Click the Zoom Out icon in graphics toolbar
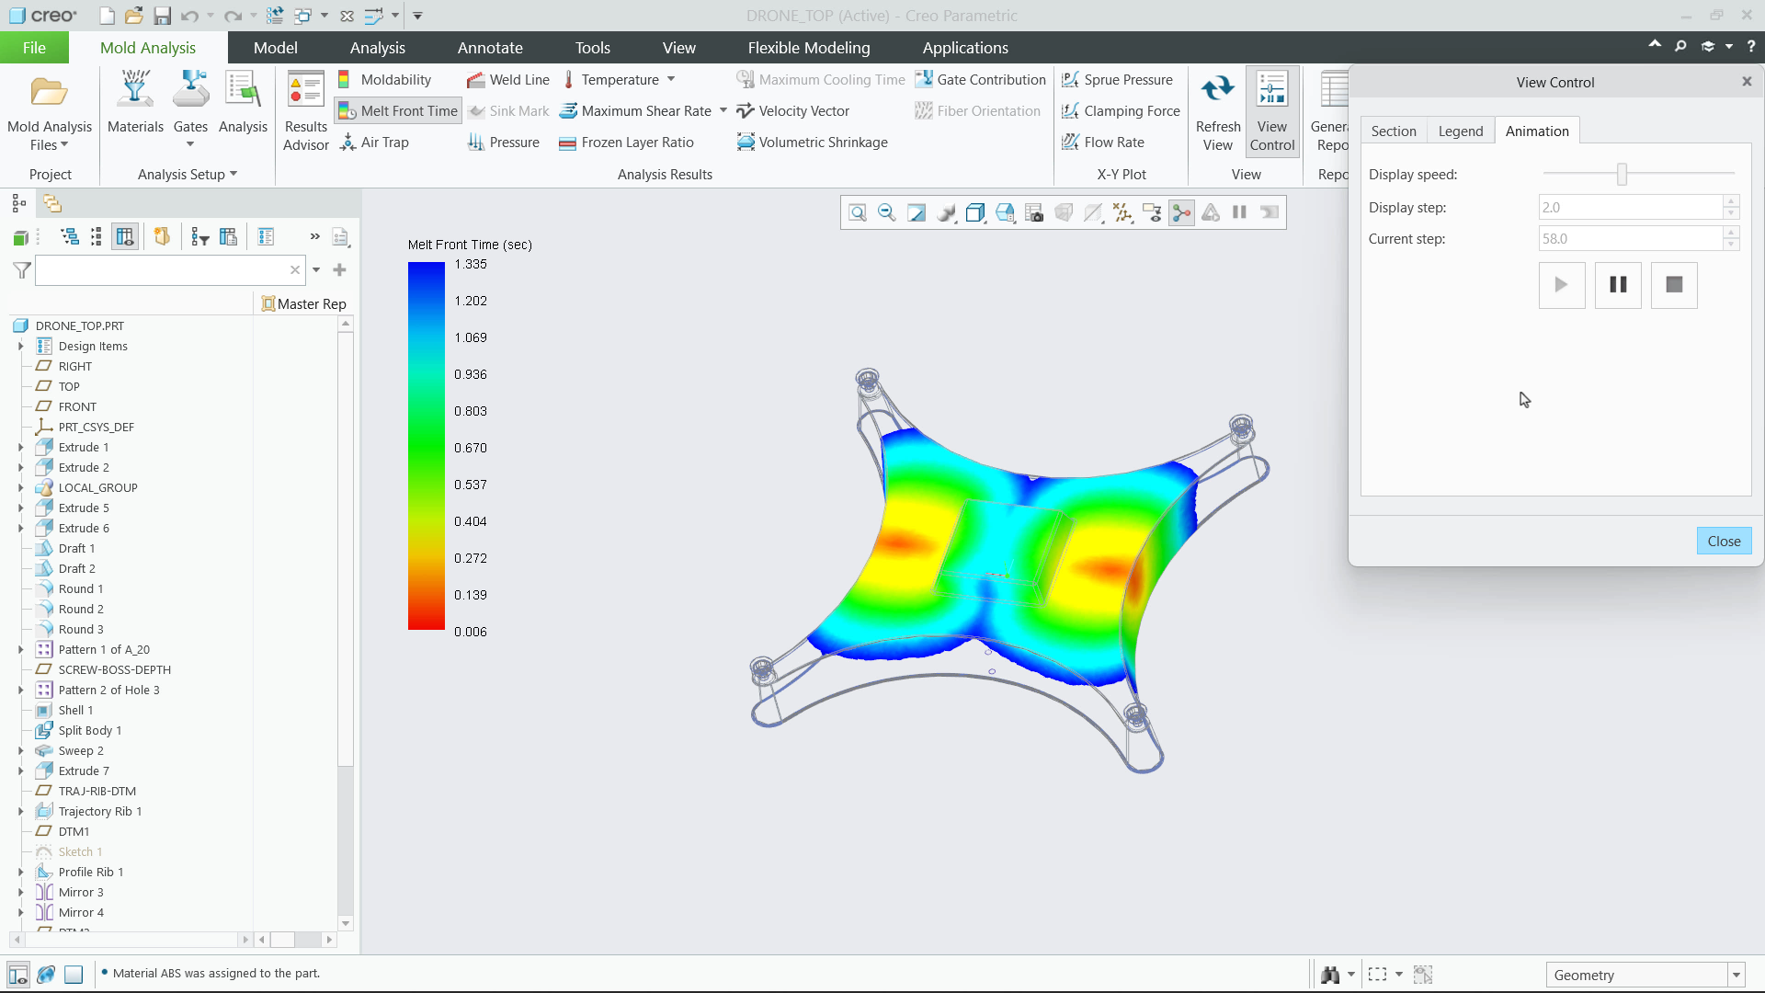The width and height of the screenshot is (1765, 993). coord(886,212)
